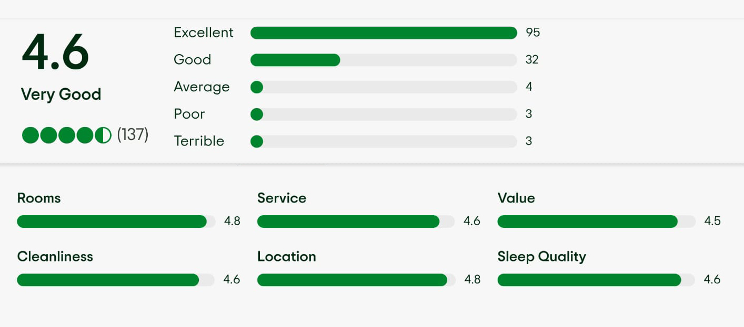Click the Cleanliness category heading
The image size is (744, 327).
(55, 257)
